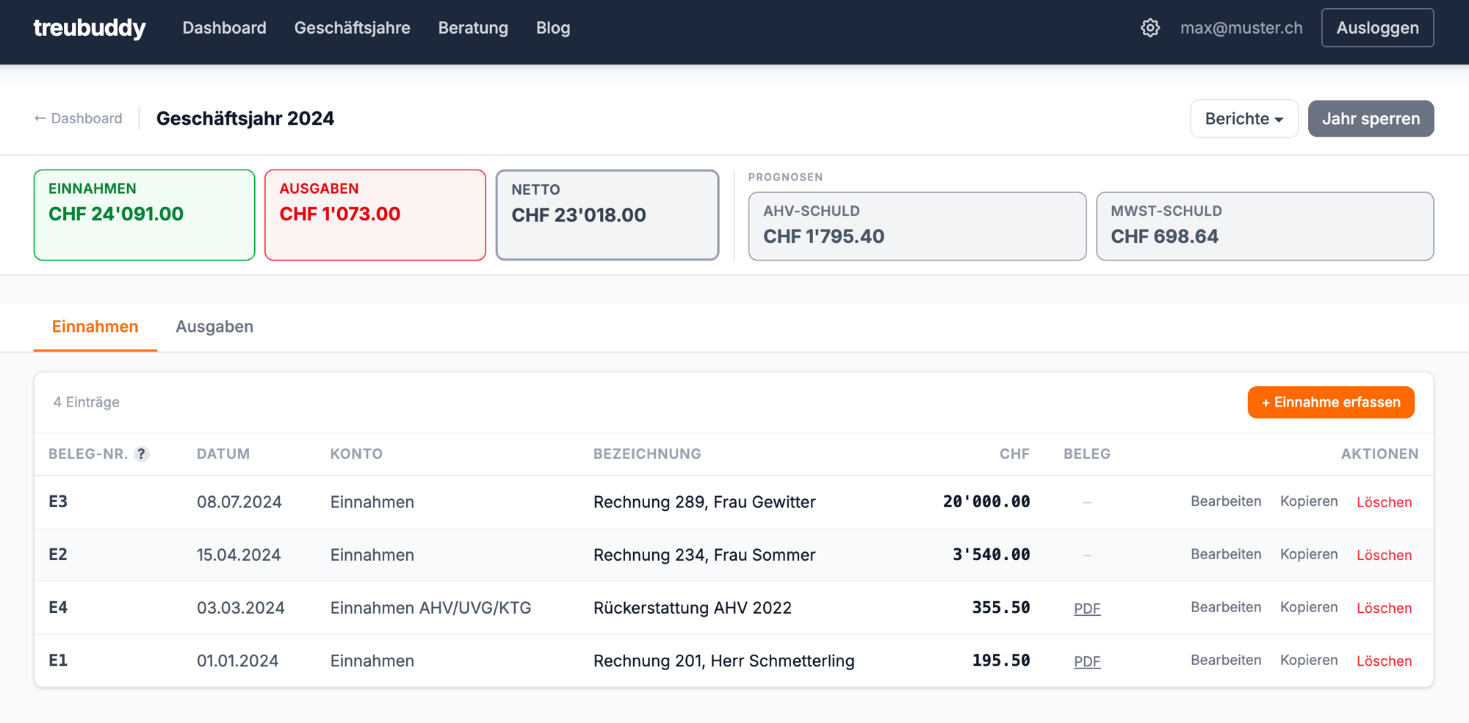The width and height of the screenshot is (1469, 723).
Task: Click the BEZEICHNUNG column header
Action: pos(647,454)
